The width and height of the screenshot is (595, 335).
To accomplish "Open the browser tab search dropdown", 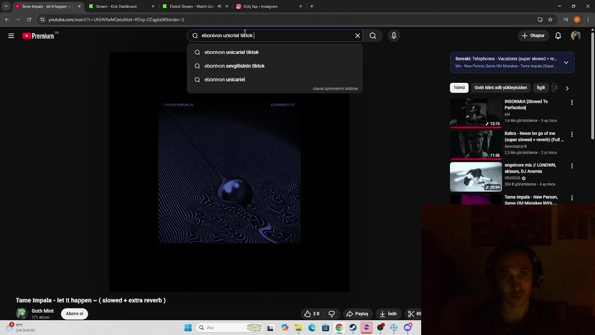I will pos(6,7).
